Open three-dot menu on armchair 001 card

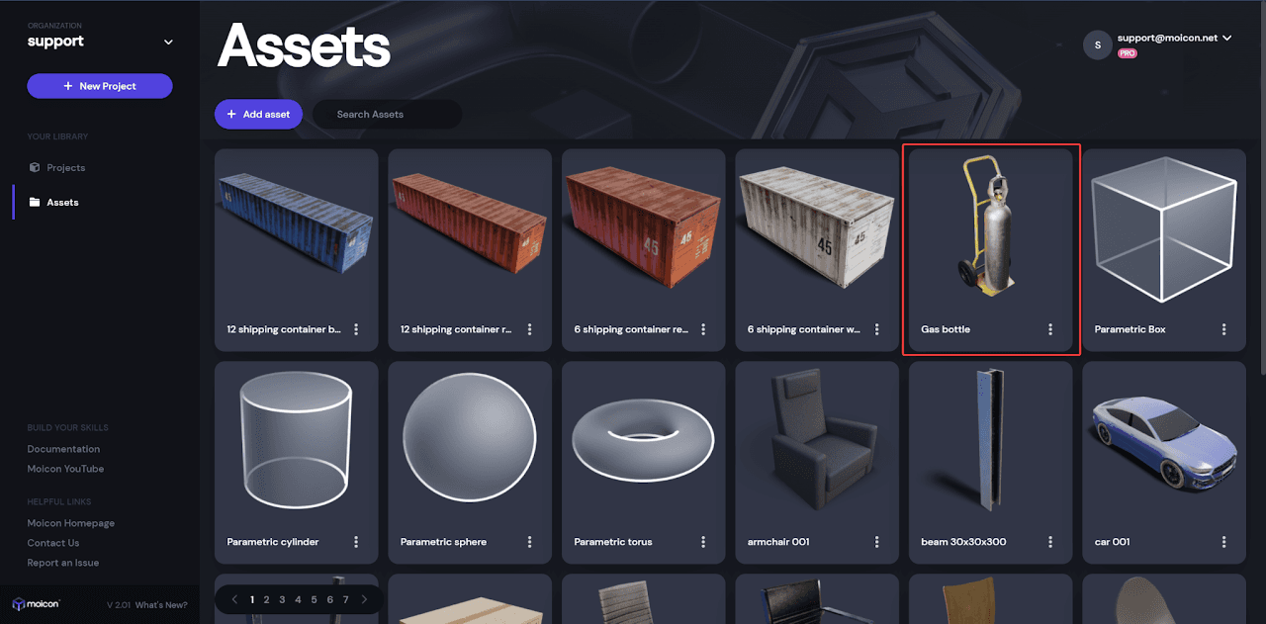click(876, 542)
